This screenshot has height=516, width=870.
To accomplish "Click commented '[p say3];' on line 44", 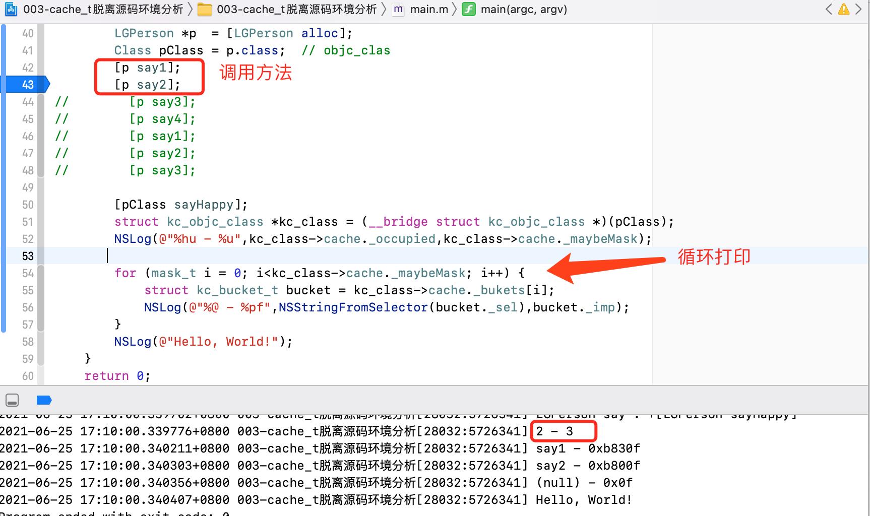I will click(x=162, y=102).
